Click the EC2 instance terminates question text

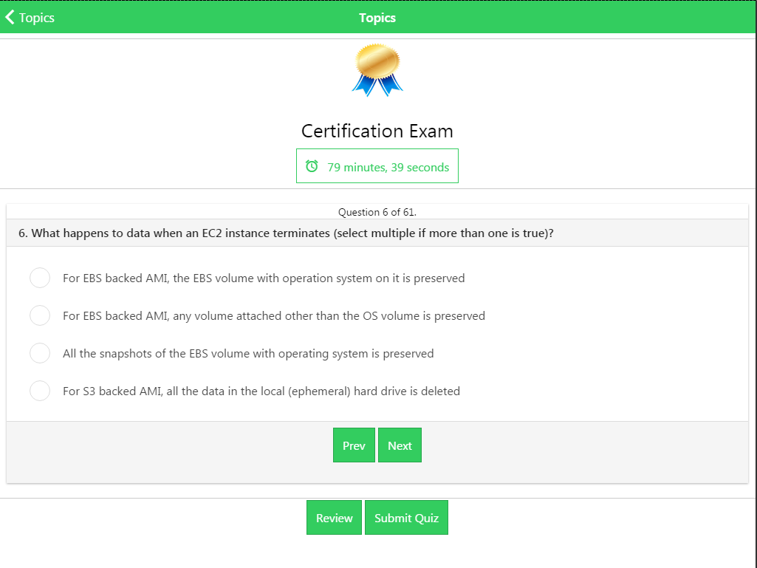pos(286,233)
